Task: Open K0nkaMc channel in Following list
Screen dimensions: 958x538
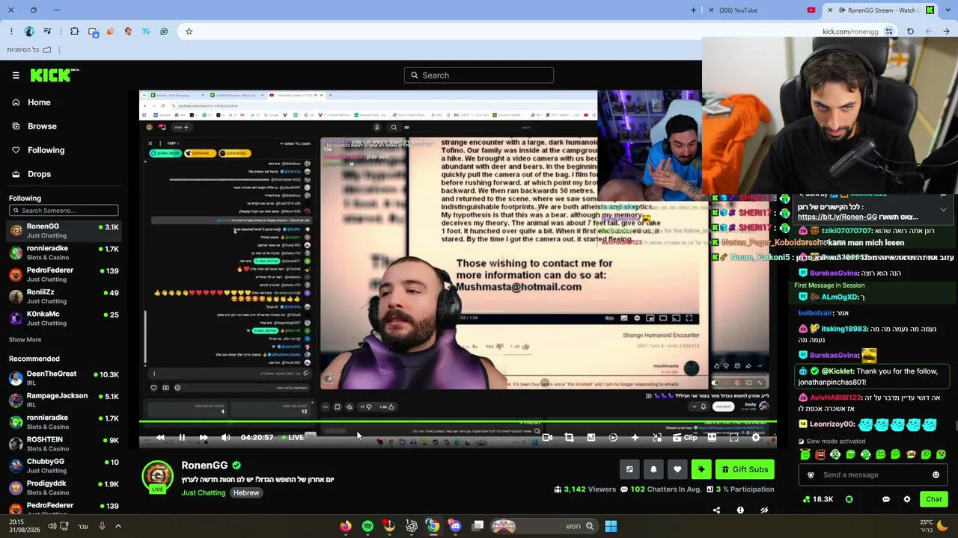Action: pos(64,318)
